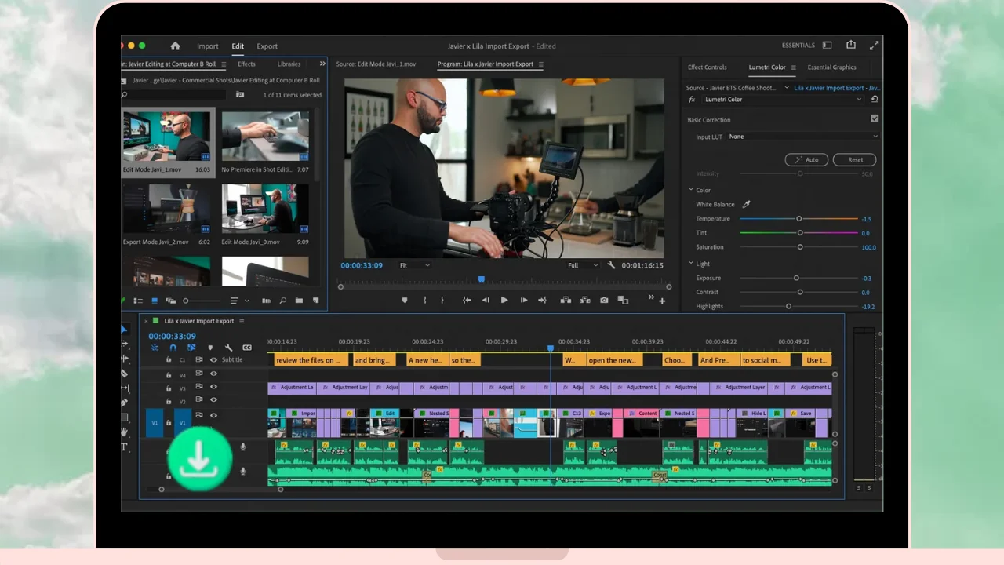The width and height of the screenshot is (1004, 565).
Task: Switch Project panel to List view
Action: [138, 301]
